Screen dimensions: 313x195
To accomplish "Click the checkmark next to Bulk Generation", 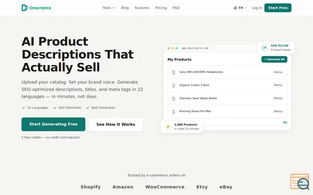I will point(87,108).
